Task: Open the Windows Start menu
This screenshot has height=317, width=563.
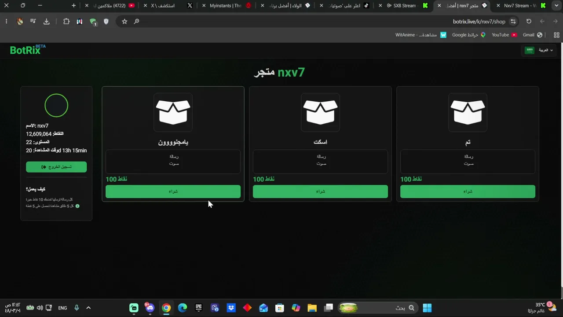Action: coord(427,308)
